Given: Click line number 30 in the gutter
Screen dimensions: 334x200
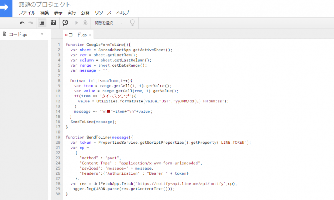Looking at the screenshot, I should click(x=58, y=194).
